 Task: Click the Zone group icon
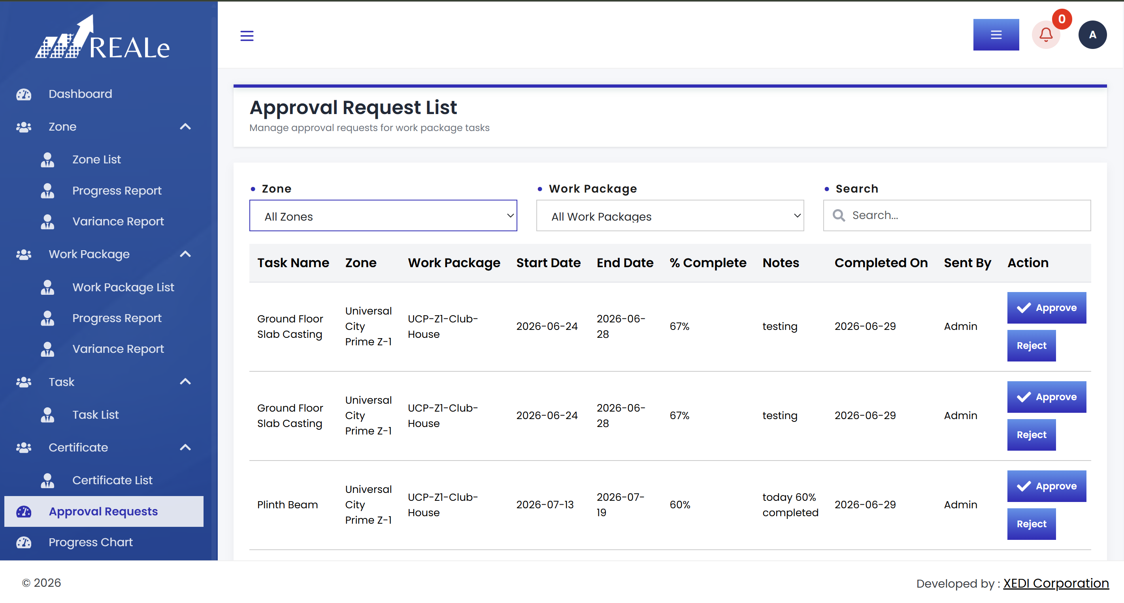coord(24,127)
